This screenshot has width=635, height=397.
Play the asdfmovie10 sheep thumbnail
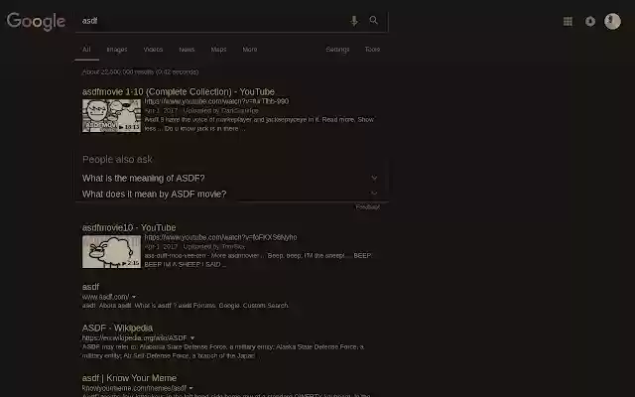tap(112, 251)
